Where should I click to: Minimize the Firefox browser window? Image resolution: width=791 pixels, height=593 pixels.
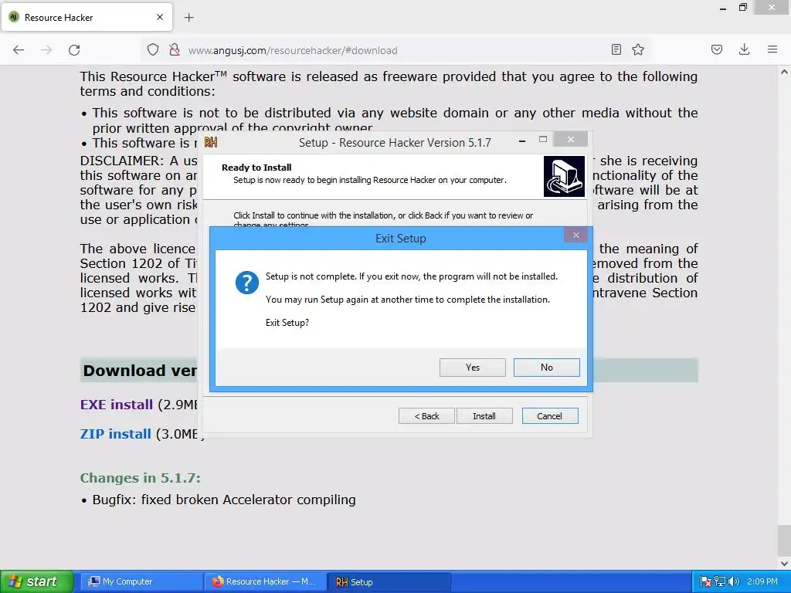(x=723, y=8)
